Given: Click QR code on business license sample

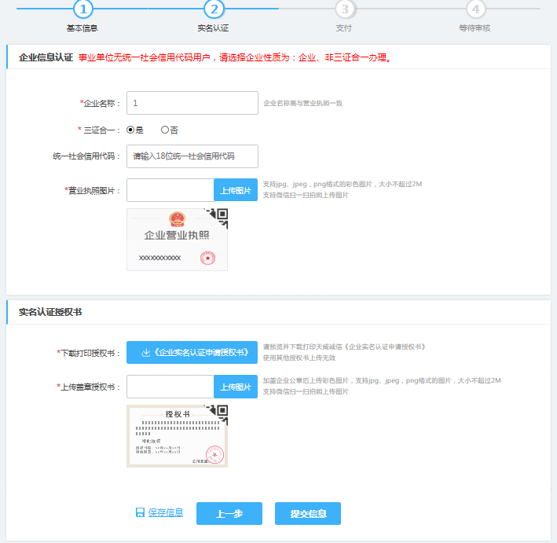Looking at the screenshot, I should coord(220,215).
